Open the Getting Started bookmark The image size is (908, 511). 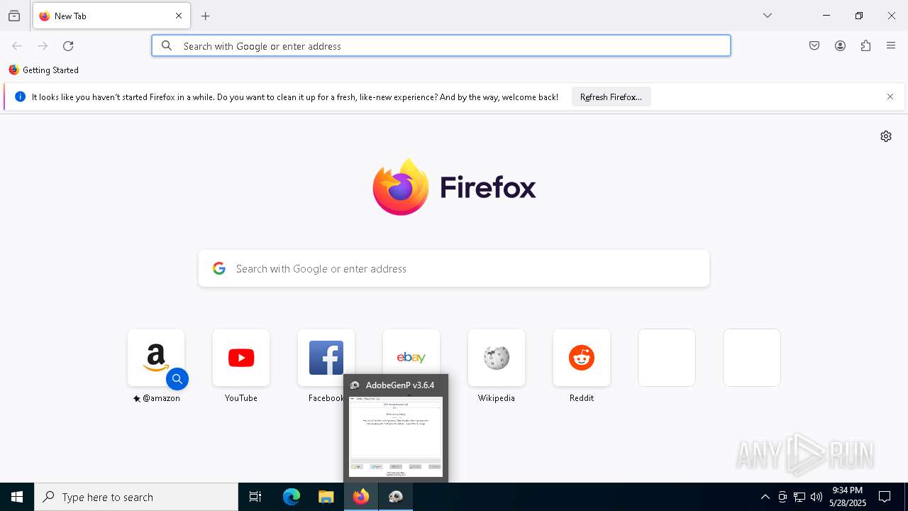point(43,70)
